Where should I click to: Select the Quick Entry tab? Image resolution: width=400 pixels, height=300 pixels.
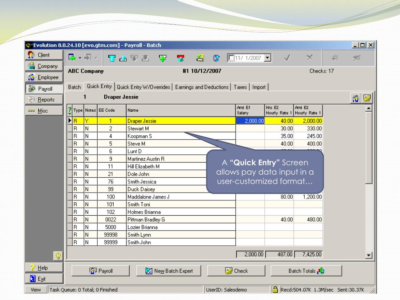(x=99, y=86)
